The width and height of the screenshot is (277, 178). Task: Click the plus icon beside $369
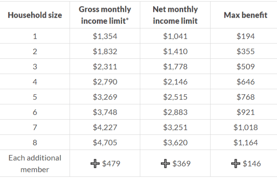pyautogui.click(x=165, y=163)
